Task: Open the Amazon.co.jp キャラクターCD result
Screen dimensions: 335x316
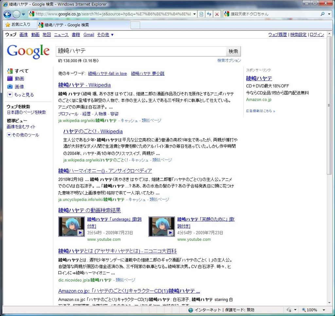Action: coord(129,291)
